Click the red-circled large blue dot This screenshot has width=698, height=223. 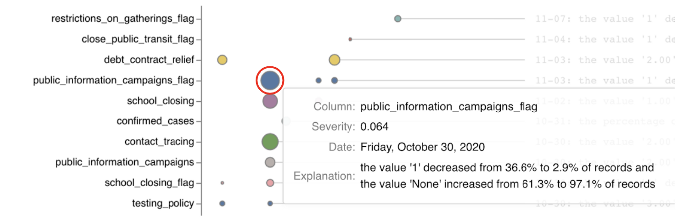tap(270, 81)
